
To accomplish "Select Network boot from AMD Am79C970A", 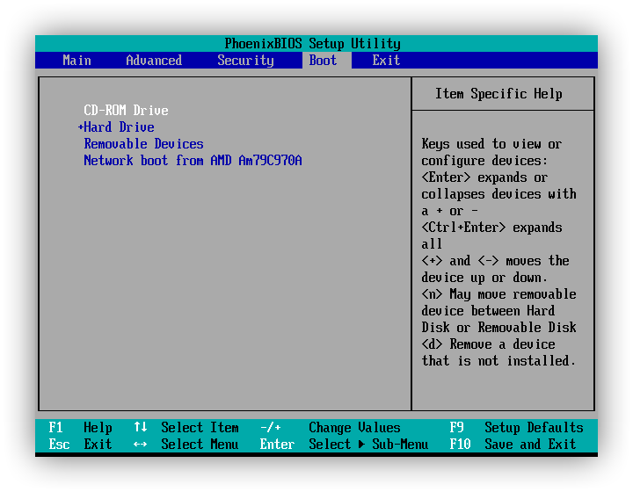I will click(x=193, y=161).
